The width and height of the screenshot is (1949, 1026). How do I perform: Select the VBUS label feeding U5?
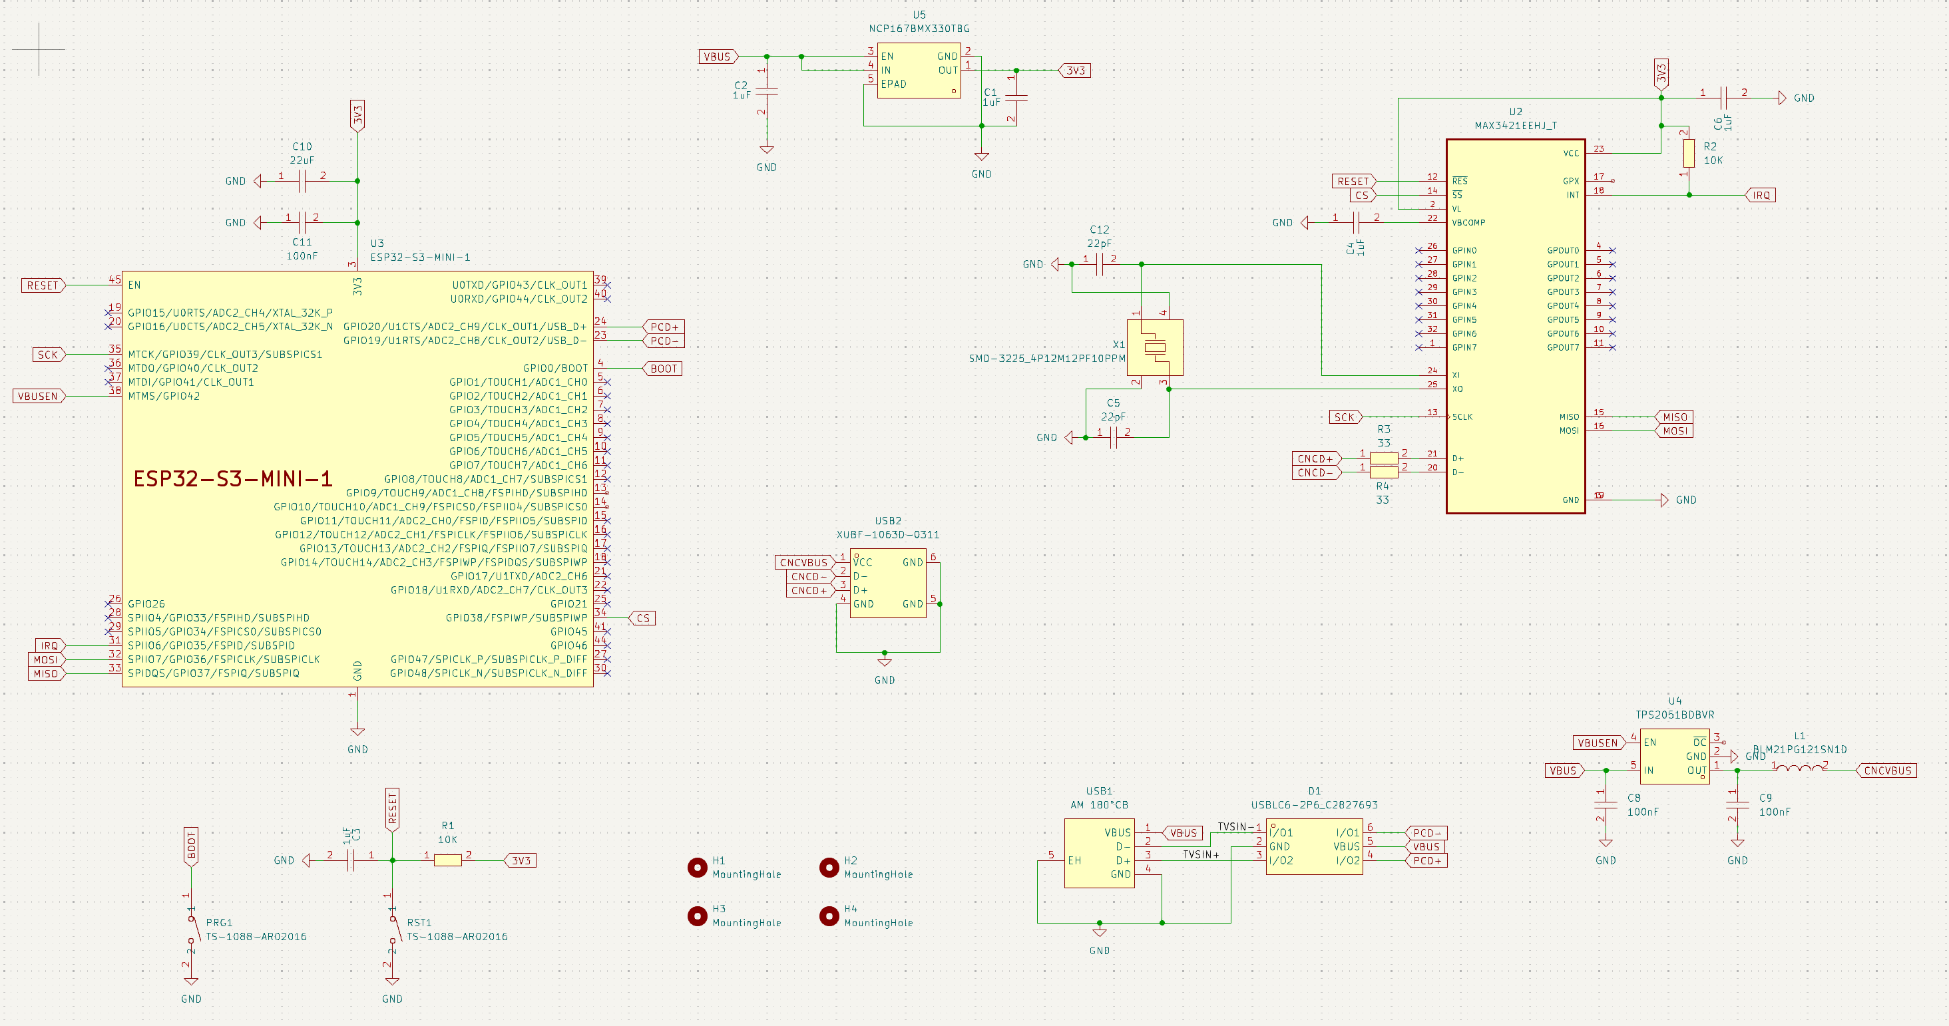click(x=719, y=57)
